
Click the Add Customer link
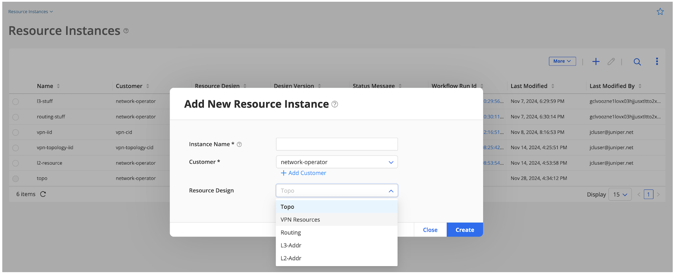304,173
